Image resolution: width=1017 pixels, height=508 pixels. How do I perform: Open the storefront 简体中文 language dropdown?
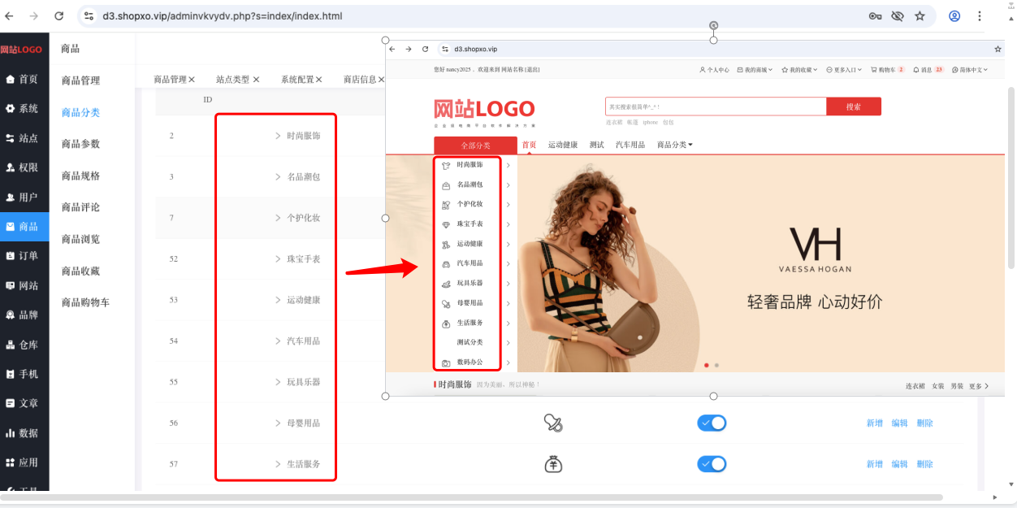970,70
